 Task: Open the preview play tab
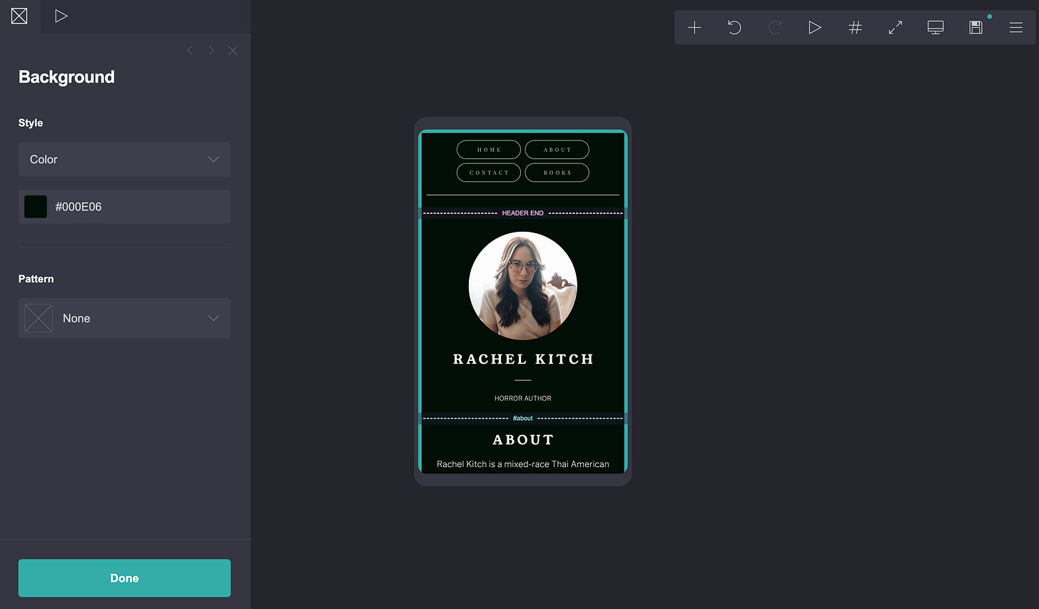point(61,16)
